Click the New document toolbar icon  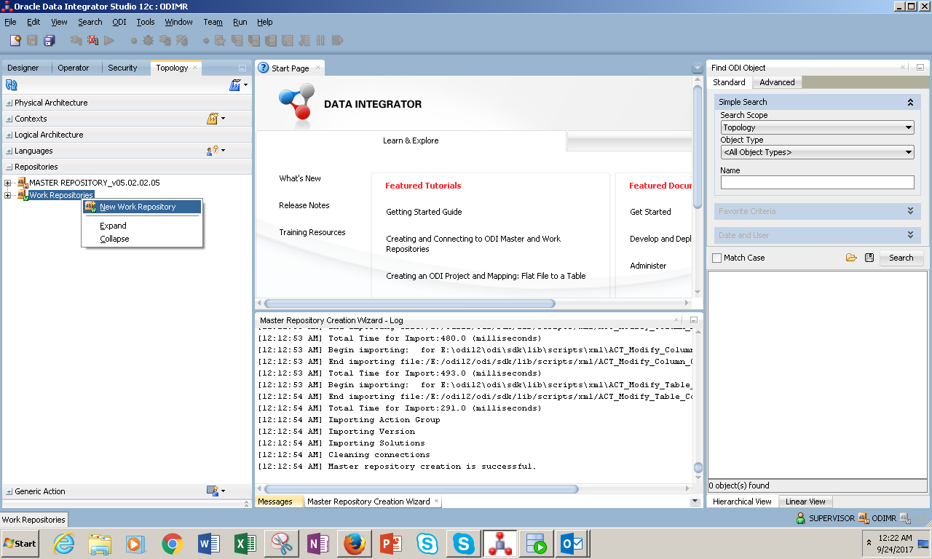click(x=15, y=41)
